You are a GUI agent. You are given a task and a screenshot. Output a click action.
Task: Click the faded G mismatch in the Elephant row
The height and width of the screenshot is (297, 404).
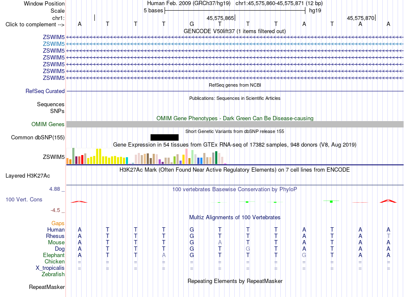pyautogui.click(x=304, y=255)
